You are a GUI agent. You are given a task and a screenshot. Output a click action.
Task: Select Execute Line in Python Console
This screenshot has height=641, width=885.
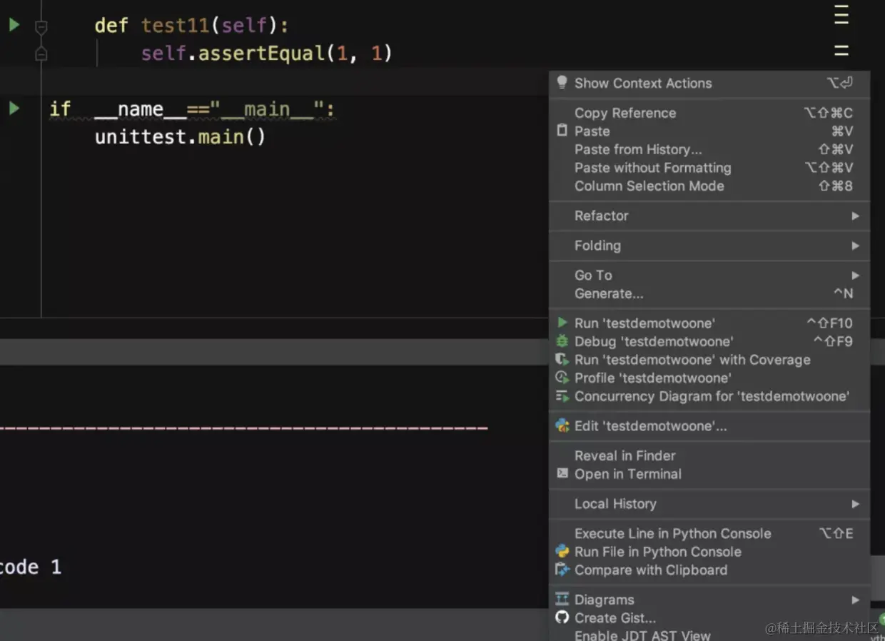[x=709, y=533]
